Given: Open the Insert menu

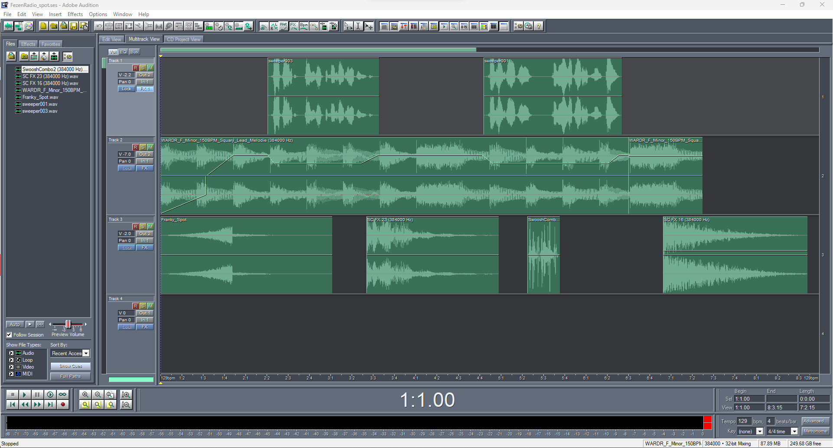Looking at the screenshot, I should click(x=55, y=14).
